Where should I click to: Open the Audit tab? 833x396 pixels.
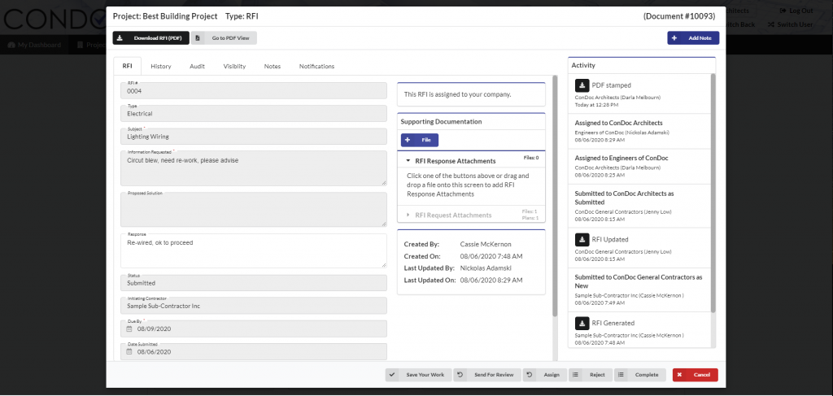point(197,67)
